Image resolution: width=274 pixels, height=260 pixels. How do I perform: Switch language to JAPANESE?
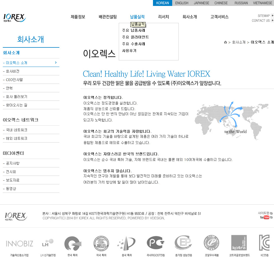tap(201, 3)
